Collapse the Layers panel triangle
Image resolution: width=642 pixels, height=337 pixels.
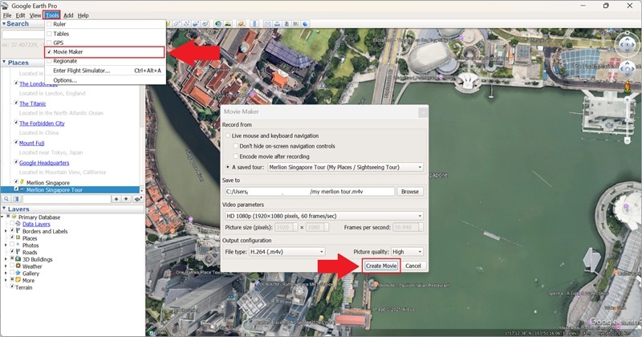click(4, 209)
